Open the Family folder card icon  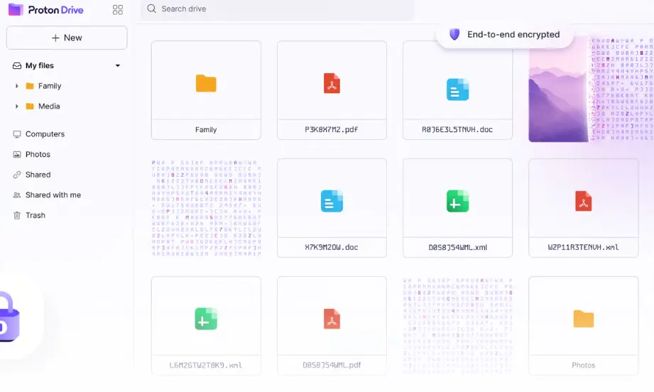pyautogui.click(x=206, y=83)
